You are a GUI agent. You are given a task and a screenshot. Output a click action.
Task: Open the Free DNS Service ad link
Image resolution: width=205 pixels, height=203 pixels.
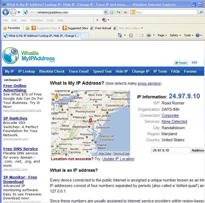pos(20,149)
